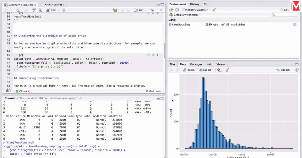Switch to the AmesHousing data tab
Viewport: 302px width, 158px height.
click(53, 5)
